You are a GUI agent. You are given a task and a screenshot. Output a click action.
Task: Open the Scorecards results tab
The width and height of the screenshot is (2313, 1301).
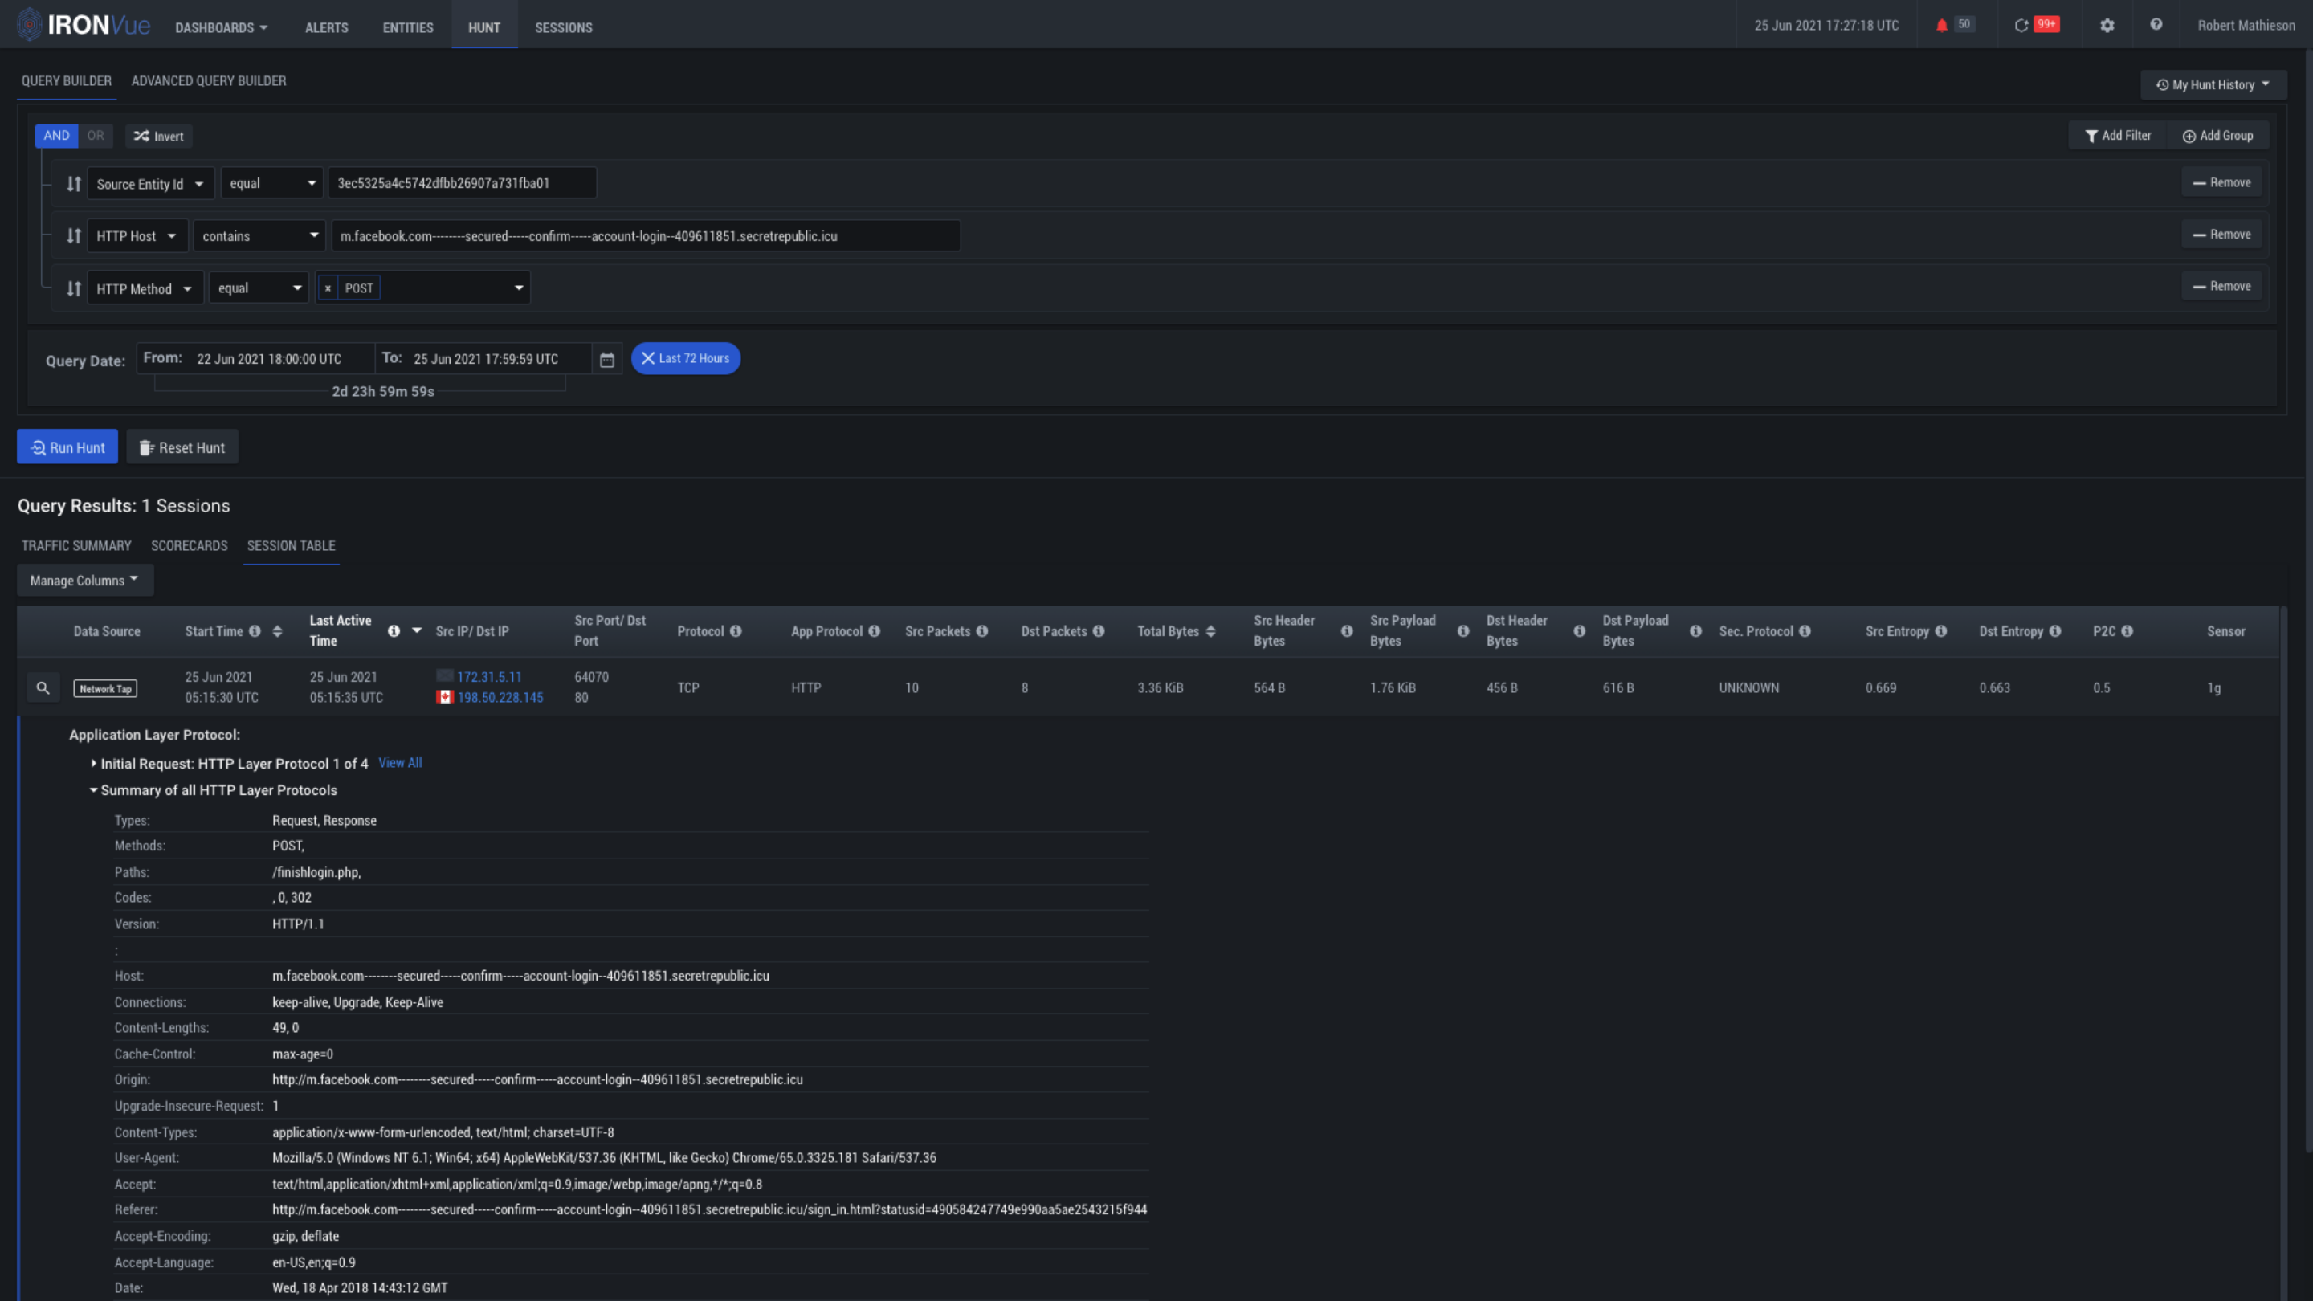[x=189, y=546]
